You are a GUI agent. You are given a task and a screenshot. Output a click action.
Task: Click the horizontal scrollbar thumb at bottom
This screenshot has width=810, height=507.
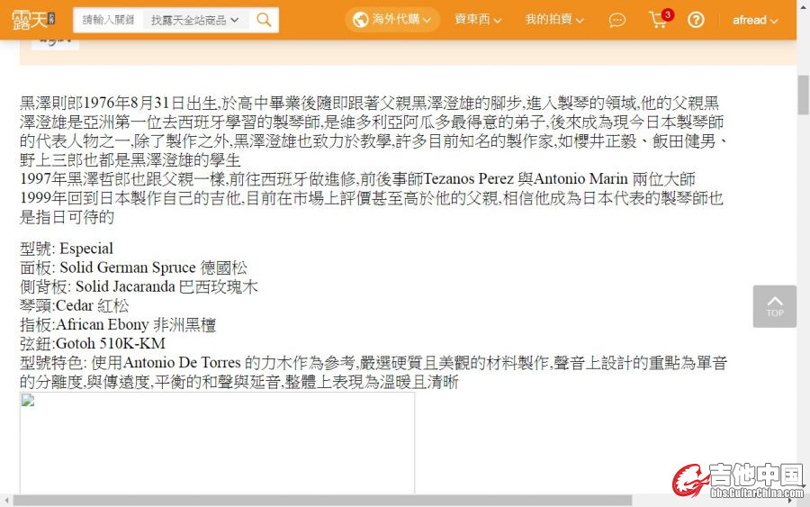[x=322, y=501]
